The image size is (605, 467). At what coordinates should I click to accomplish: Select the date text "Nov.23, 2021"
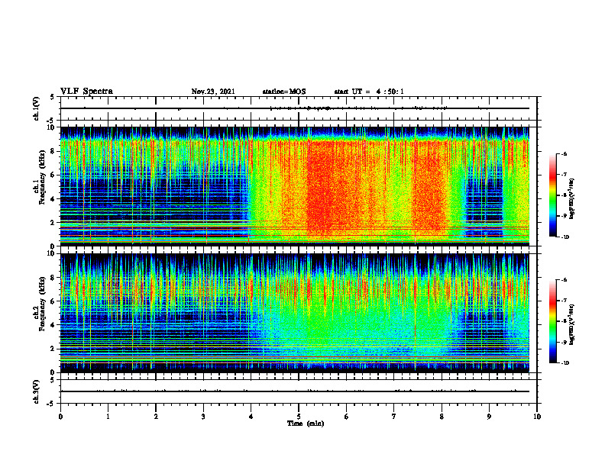point(213,92)
